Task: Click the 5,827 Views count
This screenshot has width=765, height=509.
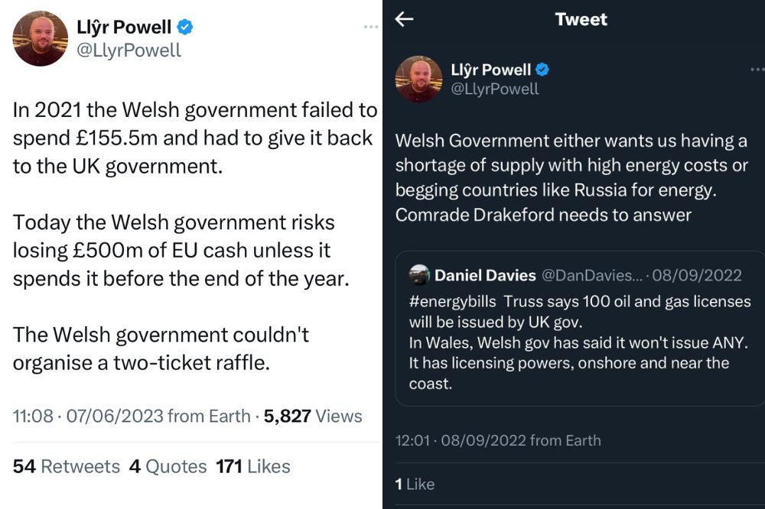Action: (x=313, y=417)
